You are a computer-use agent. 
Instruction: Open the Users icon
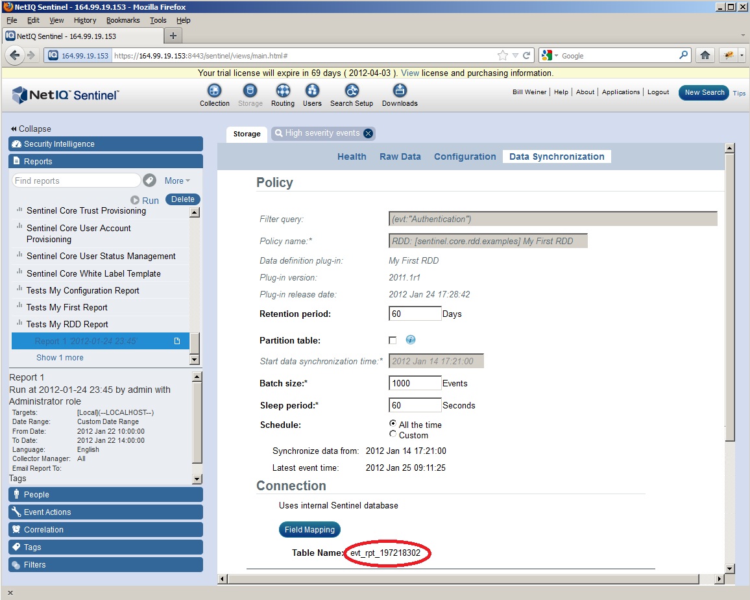312,91
